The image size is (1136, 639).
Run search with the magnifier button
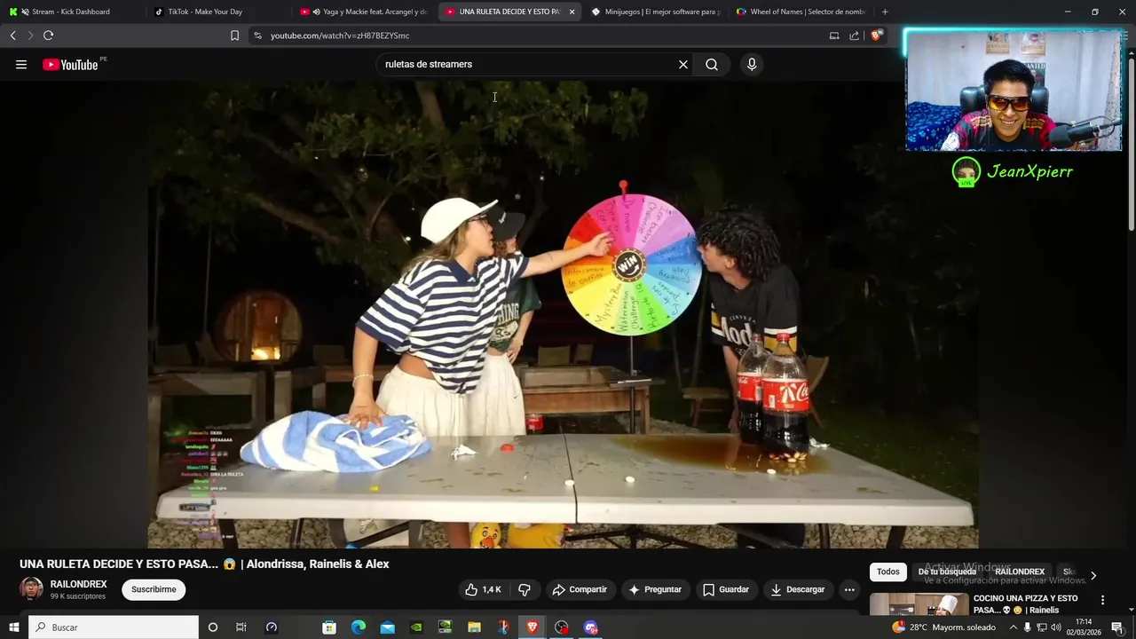coord(712,64)
